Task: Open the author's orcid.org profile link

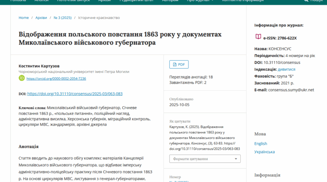Action: (x=56, y=79)
